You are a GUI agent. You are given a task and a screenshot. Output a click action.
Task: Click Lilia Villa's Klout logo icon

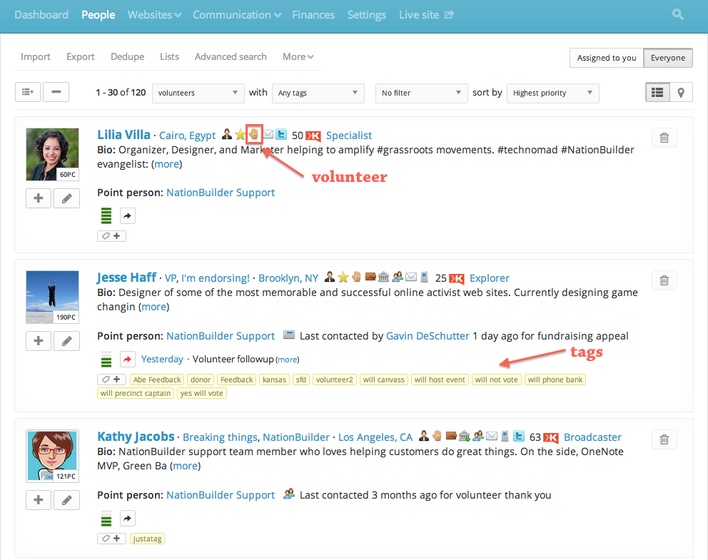(x=313, y=136)
